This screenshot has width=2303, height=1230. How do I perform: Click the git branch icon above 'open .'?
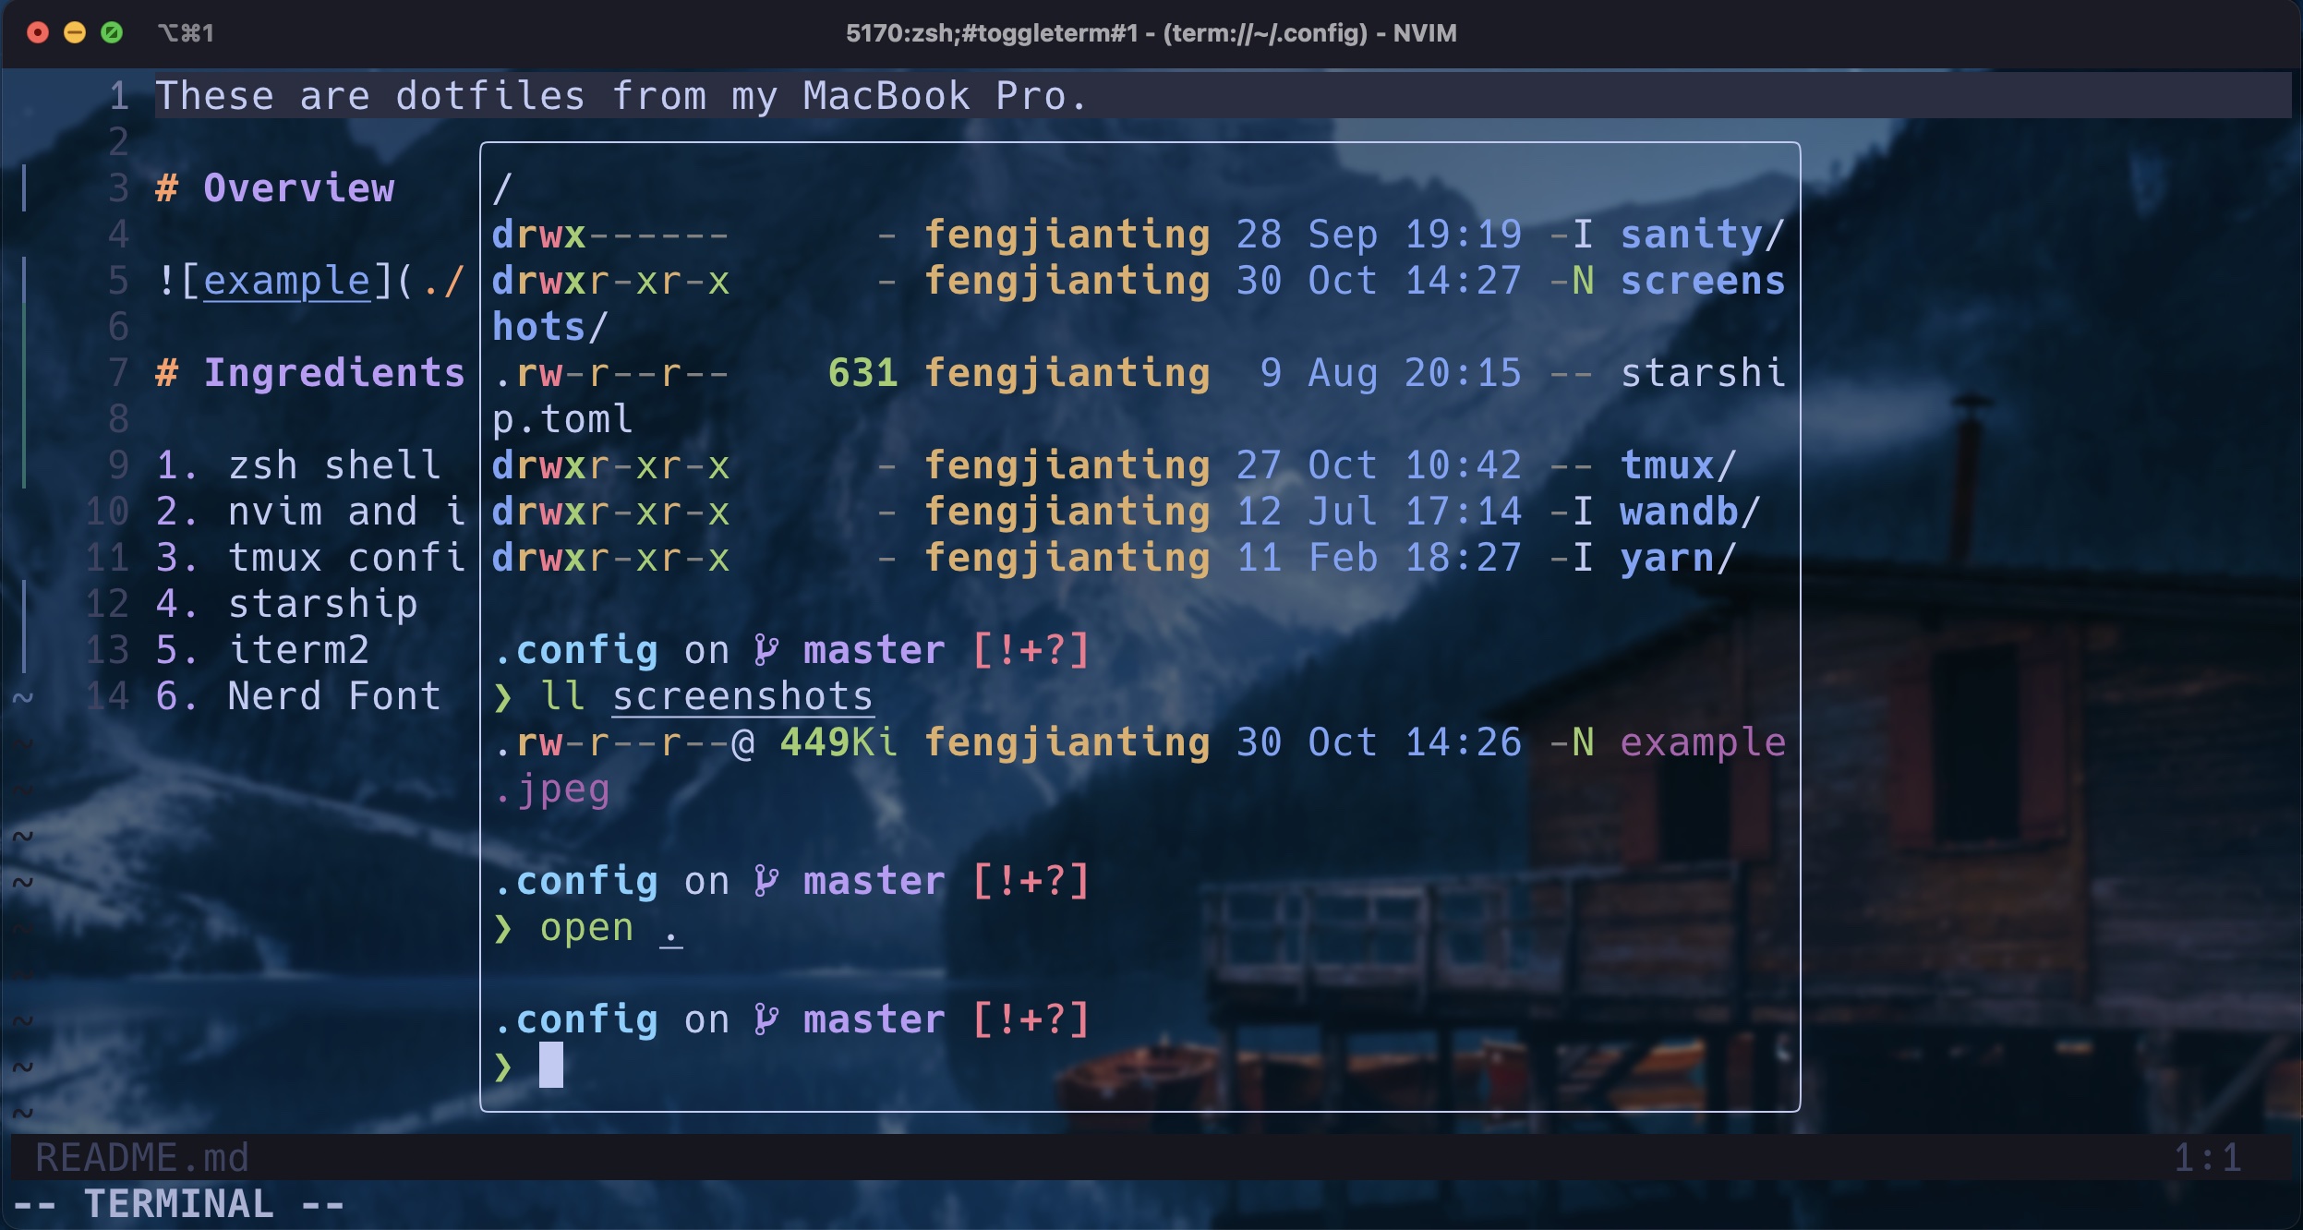click(766, 881)
